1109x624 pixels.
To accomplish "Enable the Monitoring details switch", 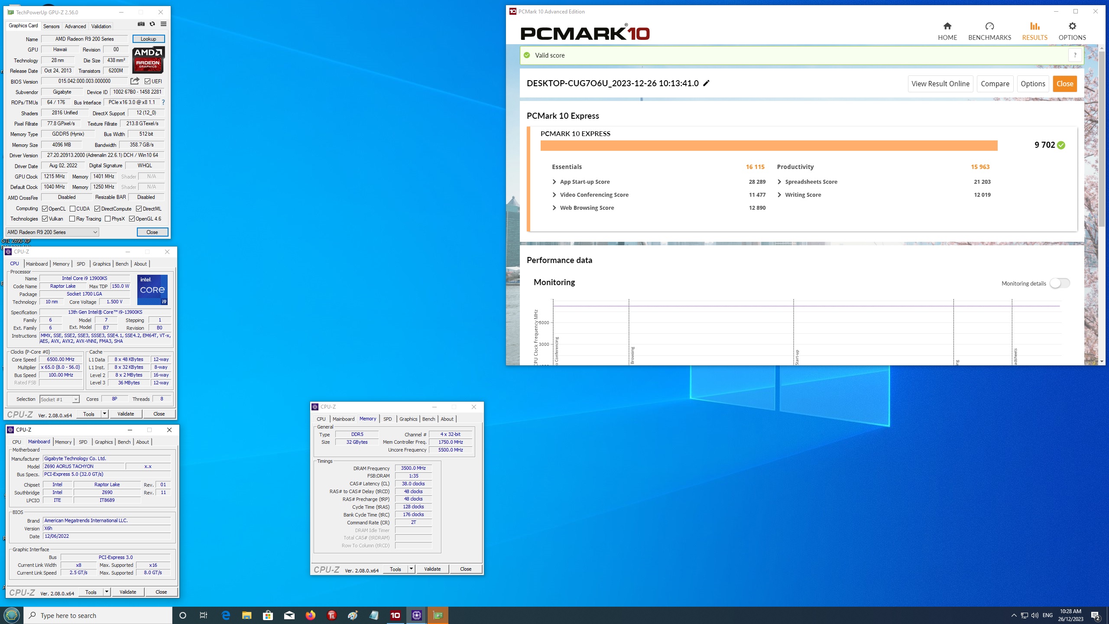I will [1060, 283].
